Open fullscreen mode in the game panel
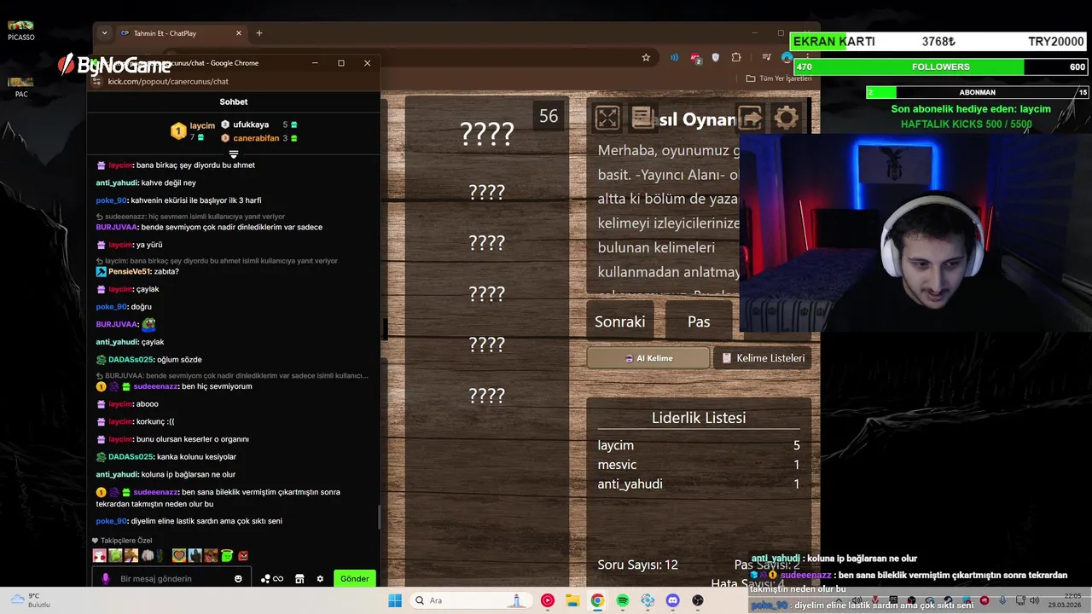Image resolution: width=1092 pixels, height=614 pixels. pyautogui.click(x=607, y=118)
